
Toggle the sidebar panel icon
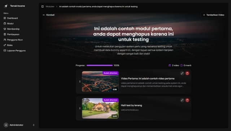click(x=43, y=6)
